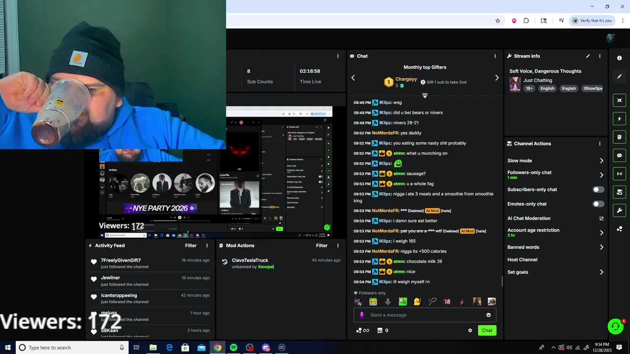The image size is (630, 354).
Task: Open Channel Actions three-dot menu
Action: 599,144
